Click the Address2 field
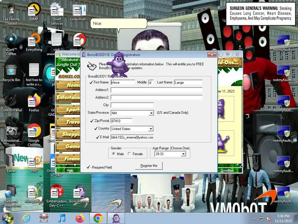 pos(157,97)
